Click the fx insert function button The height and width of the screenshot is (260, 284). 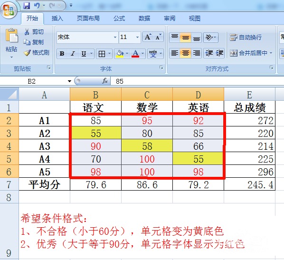[x=105, y=81]
